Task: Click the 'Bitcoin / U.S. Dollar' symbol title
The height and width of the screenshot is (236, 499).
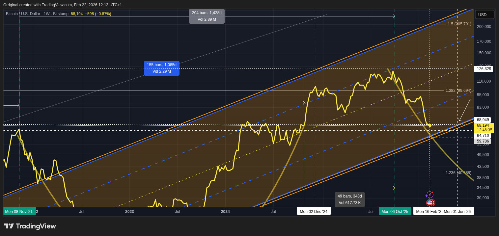Action: [x=23, y=14]
